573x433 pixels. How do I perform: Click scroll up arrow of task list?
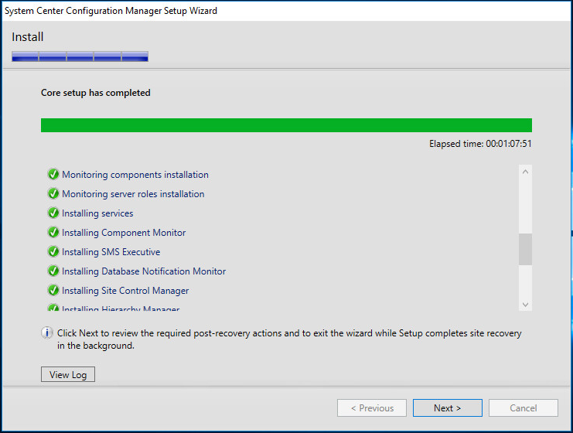[x=526, y=172]
